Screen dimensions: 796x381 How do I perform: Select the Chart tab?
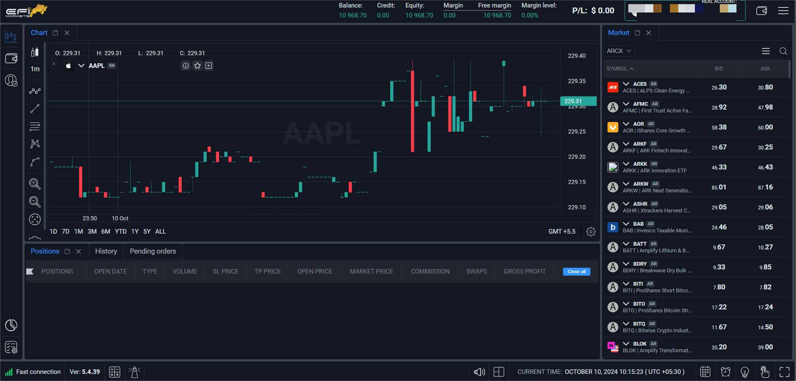point(39,32)
